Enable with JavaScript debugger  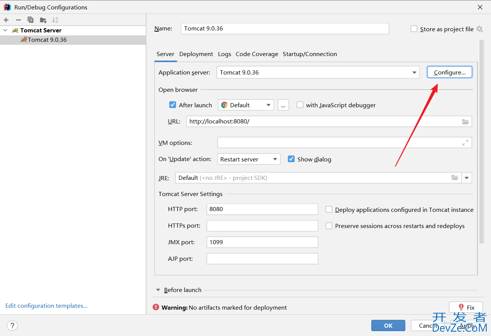[x=300, y=105]
